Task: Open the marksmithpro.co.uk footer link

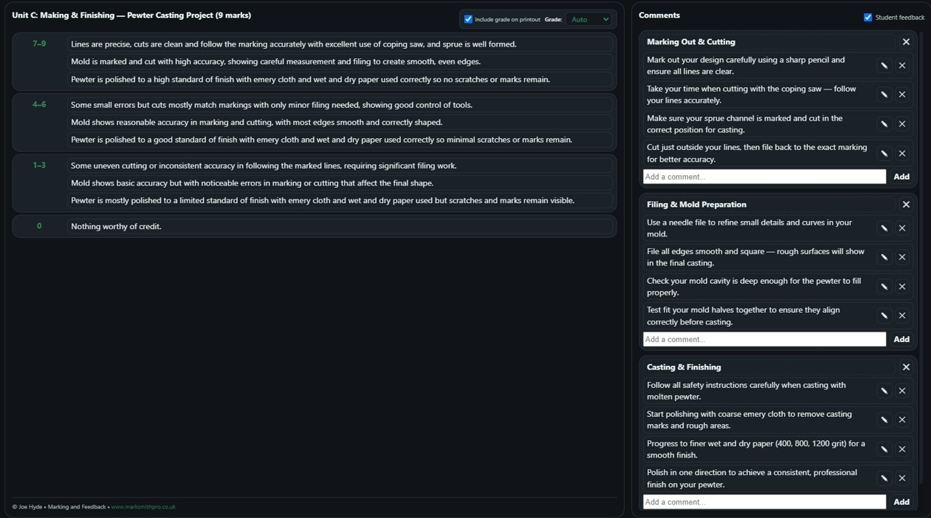Action: [x=143, y=507]
